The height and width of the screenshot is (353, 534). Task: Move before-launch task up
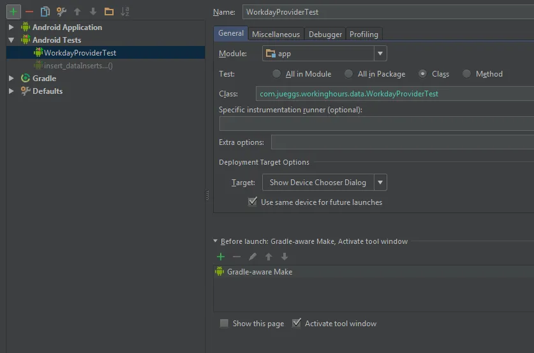269,257
